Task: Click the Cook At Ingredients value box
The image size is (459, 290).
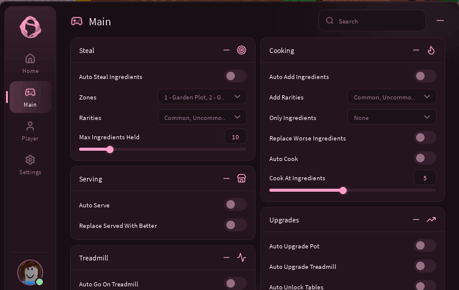Action: (x=425, y=177)
